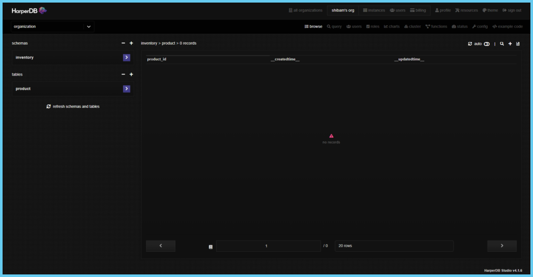Screen dimensions: 533x277
Task: Open the charts tab
Action: [391, 27]
